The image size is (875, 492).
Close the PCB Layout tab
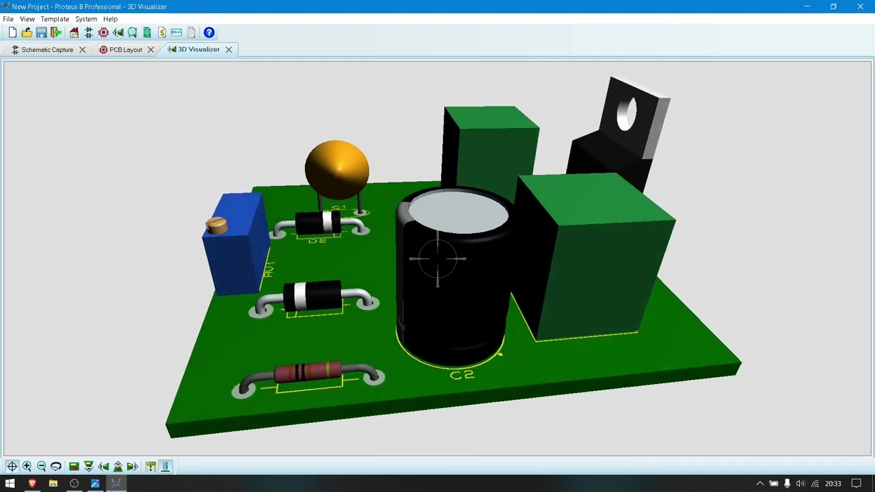tap(151, 50)
